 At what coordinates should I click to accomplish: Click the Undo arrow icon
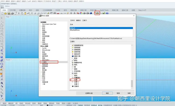click(29, 13)
